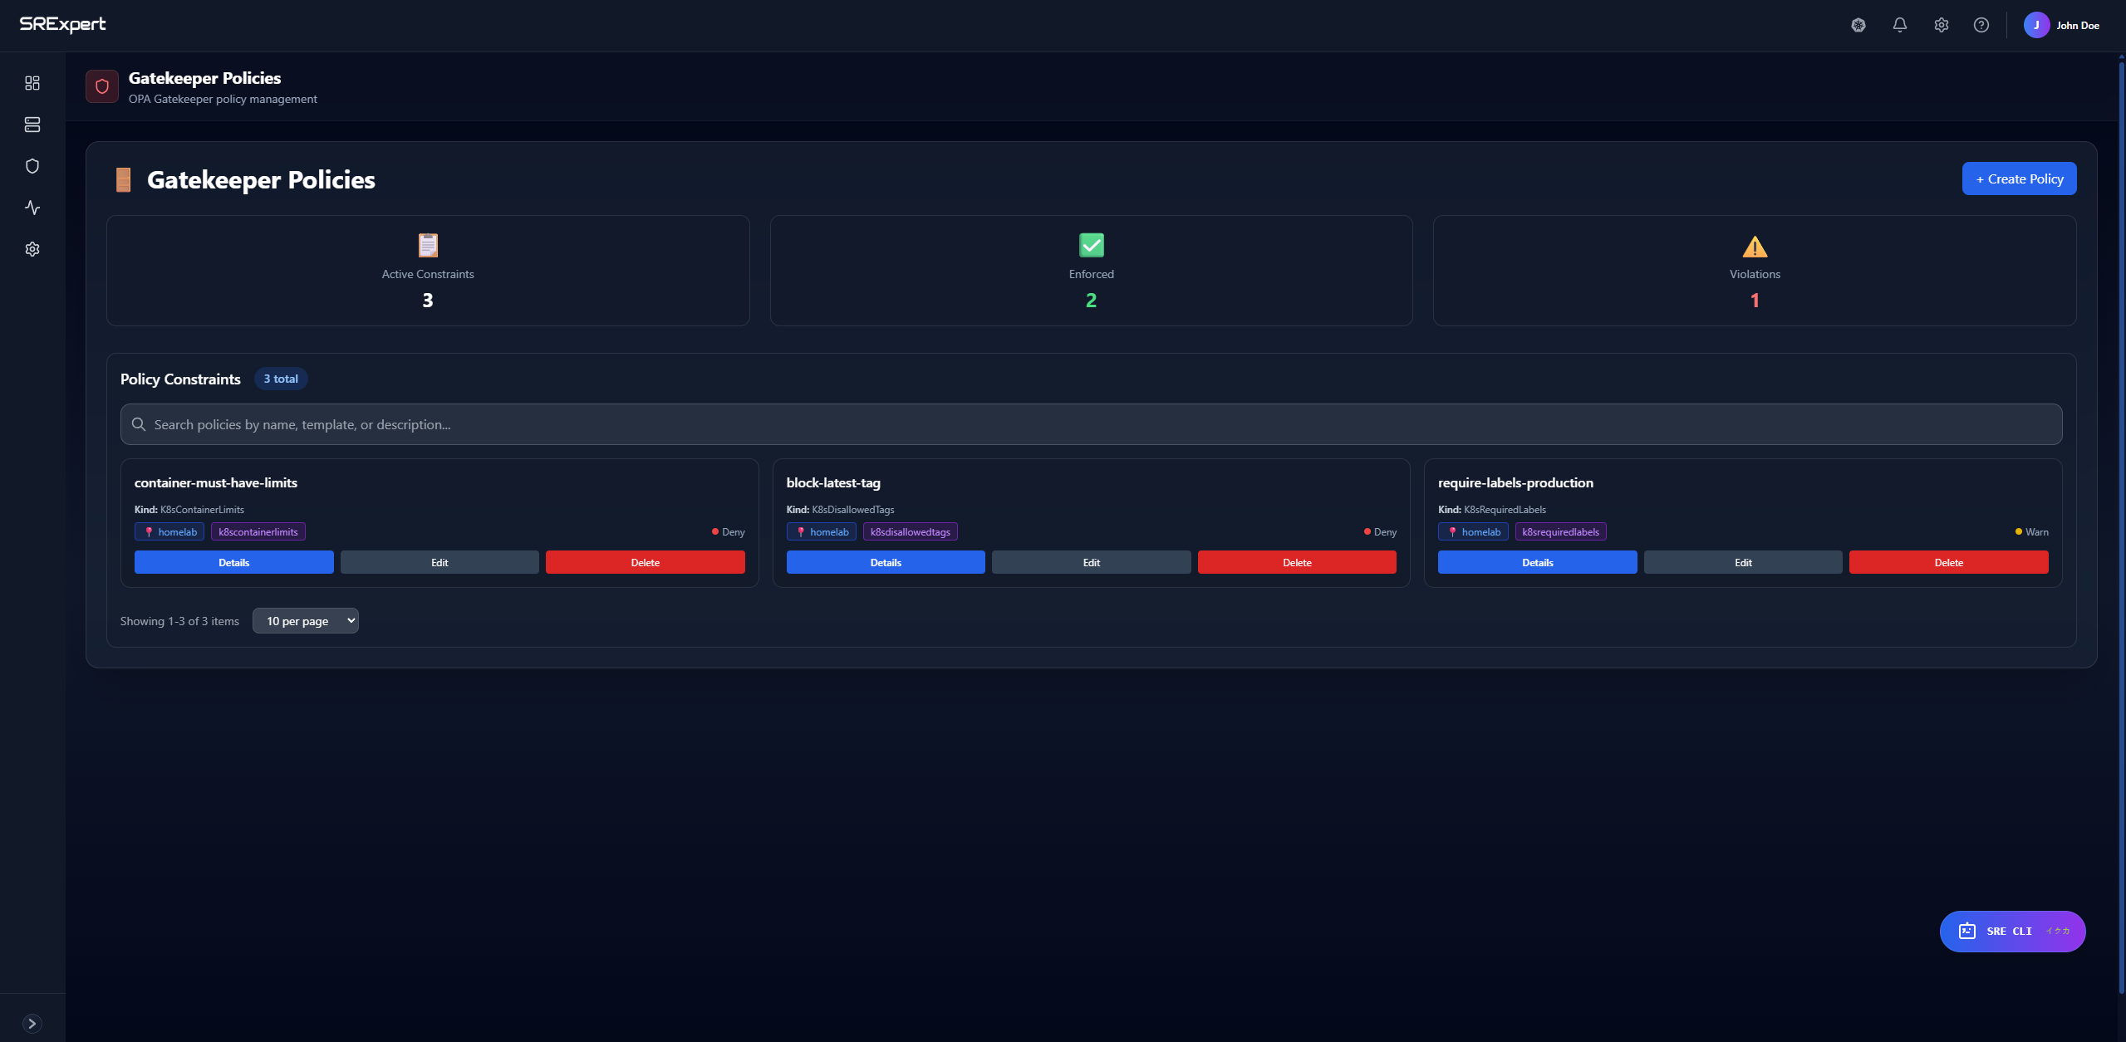The width and height of the screenshot is (2126, 1042).
Task: Open the dashboard grid icon in sidebar
Action: (32, 83)
